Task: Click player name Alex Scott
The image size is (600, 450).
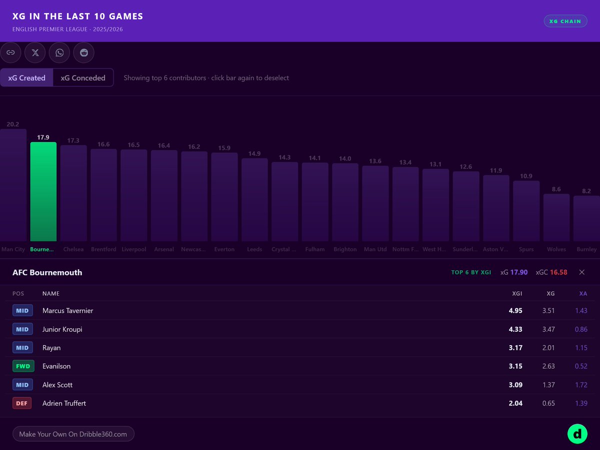Action: (58, 385)
